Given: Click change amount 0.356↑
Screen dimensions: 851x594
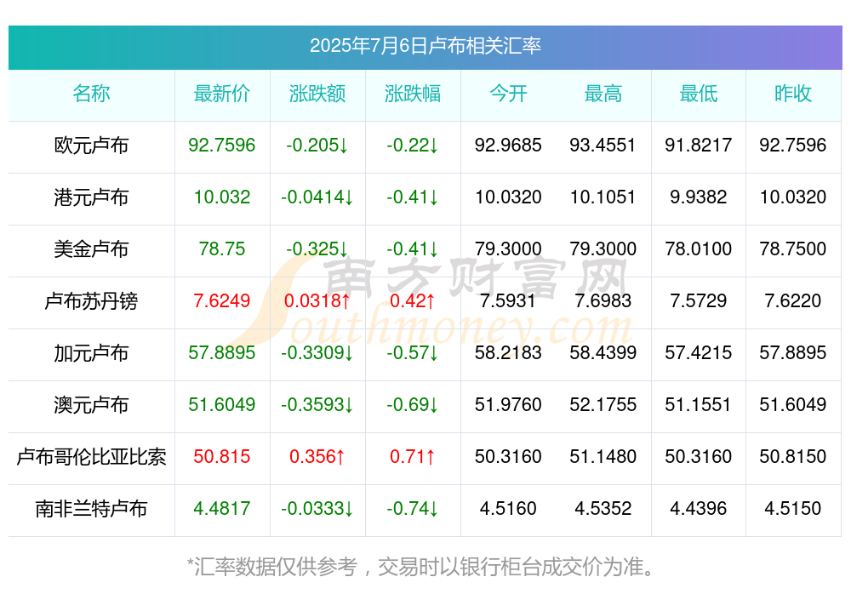Looking at the screenshot, I should coord(317,457).
